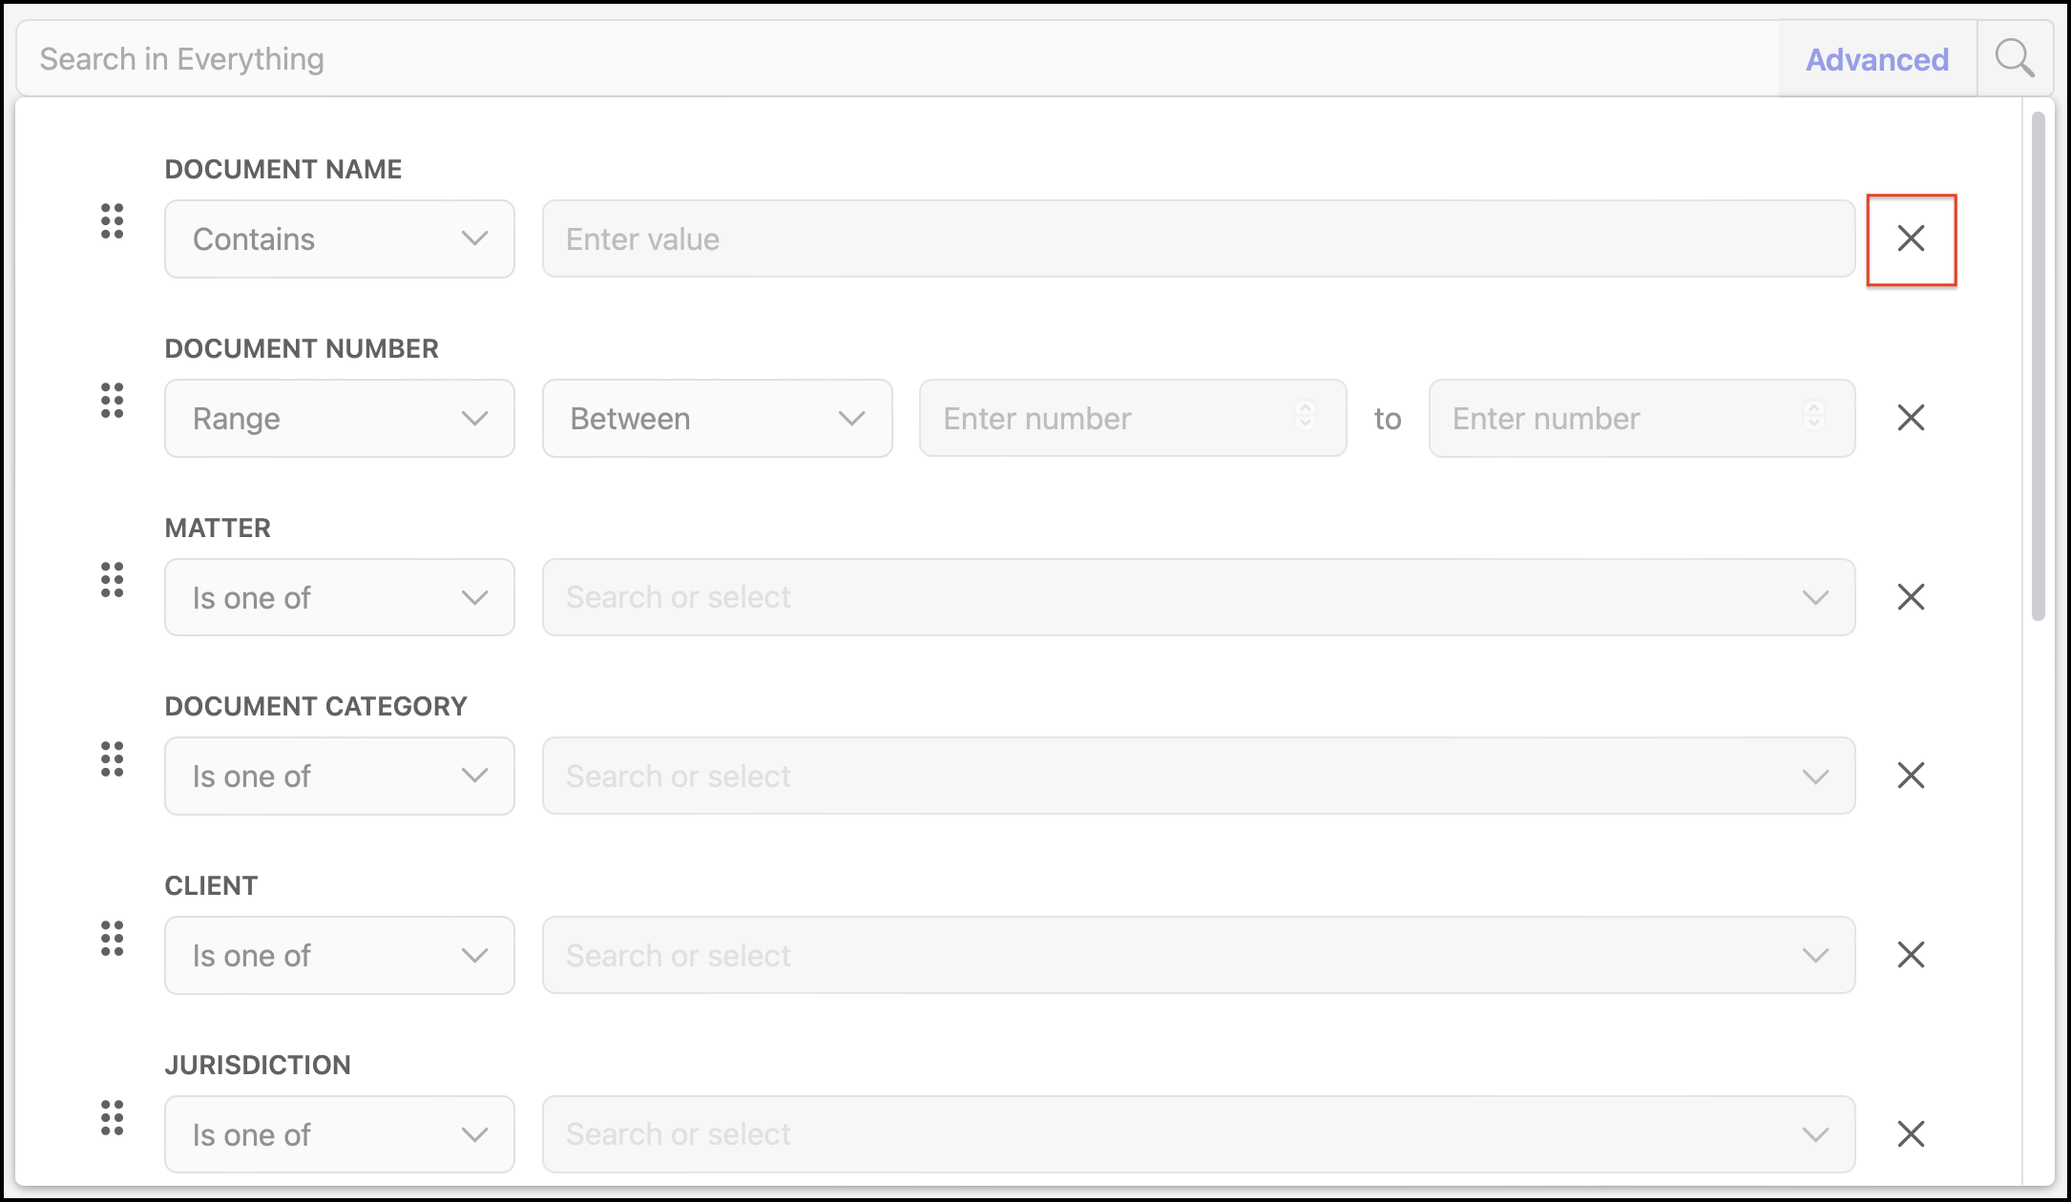Screen dimensions: 2071x1202
Task: Expand the Matter Search or select dropdown
Action: [x=1198, y=597]
